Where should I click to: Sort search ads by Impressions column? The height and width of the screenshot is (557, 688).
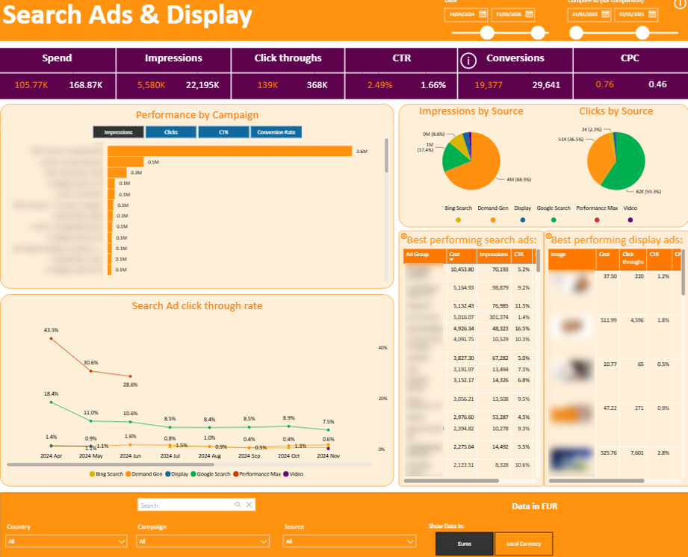click(494, 255)
